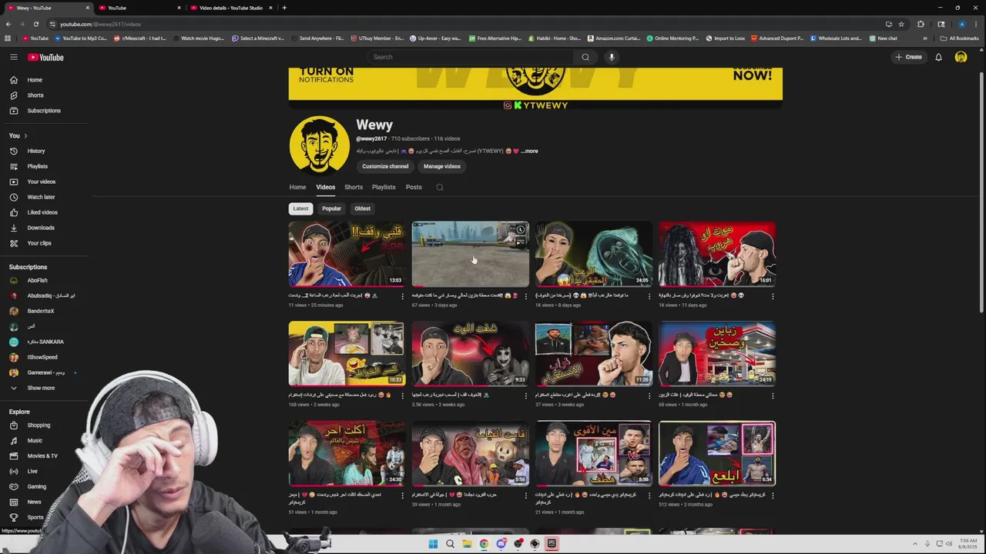The height and width of the screenshot is (554, 986).
Task: Open the 9:33 video thumbnail
Action: click(470, 353)
